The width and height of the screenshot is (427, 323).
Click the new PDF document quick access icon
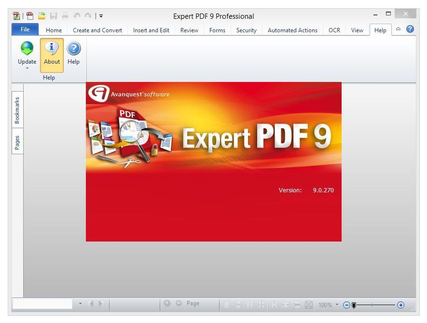30,16
